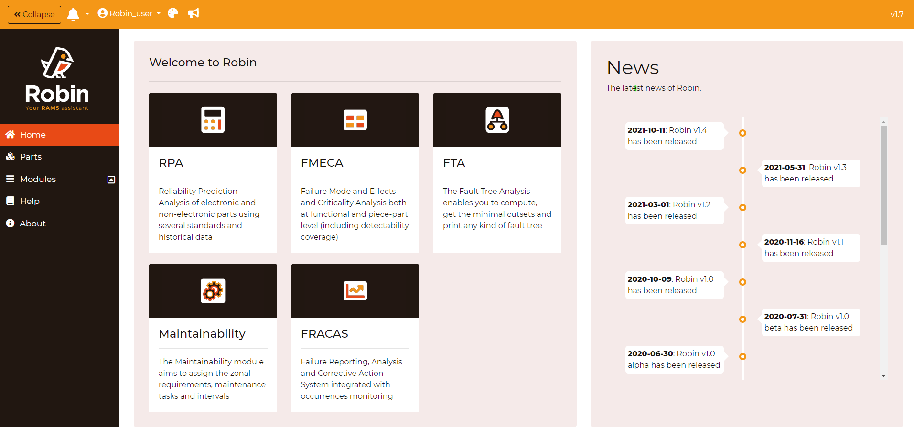The width and height of the screenshot is (914, 427).
Task: Go to the Home menu item
Action: pos(32,135)
